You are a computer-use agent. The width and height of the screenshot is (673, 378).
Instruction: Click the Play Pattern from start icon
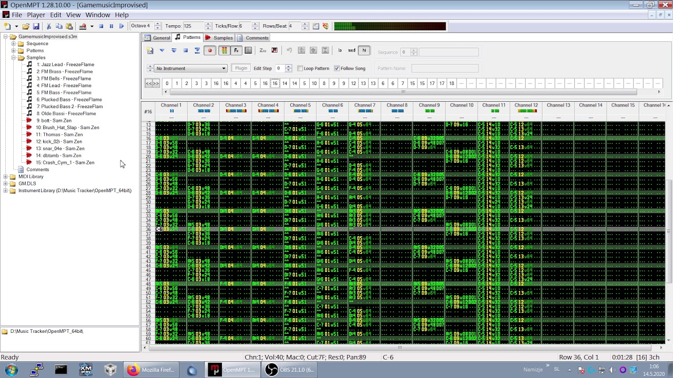pyautogui.click(x=174, y=50)
